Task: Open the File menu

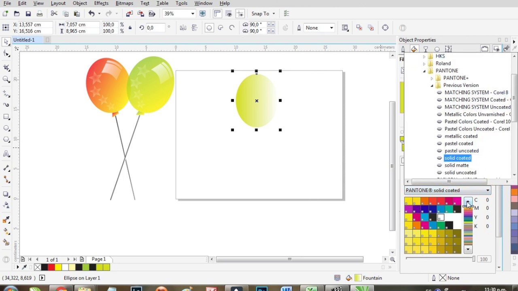Action: pos(7,3)
